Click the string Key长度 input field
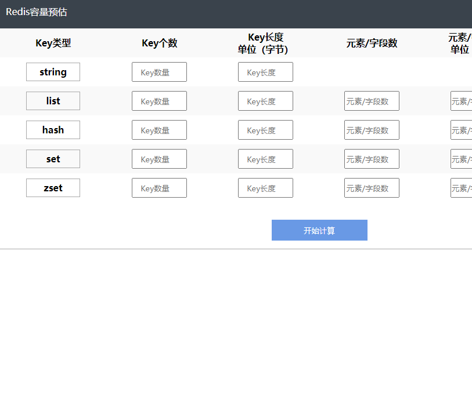 tap(265, 72)
